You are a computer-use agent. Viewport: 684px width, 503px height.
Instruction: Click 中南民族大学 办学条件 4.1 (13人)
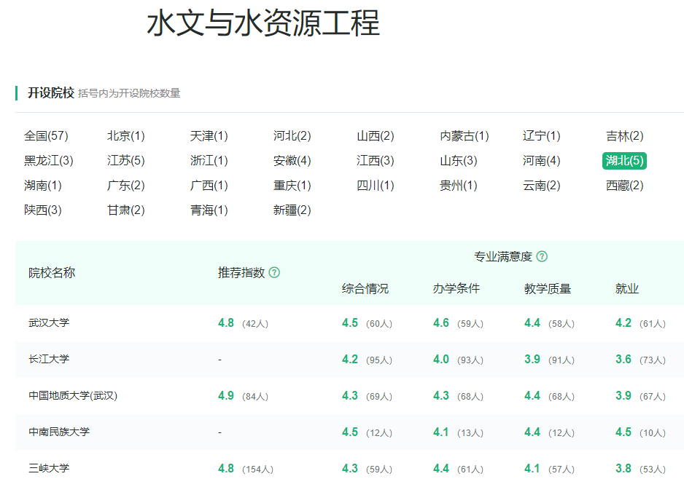(458, 432)
